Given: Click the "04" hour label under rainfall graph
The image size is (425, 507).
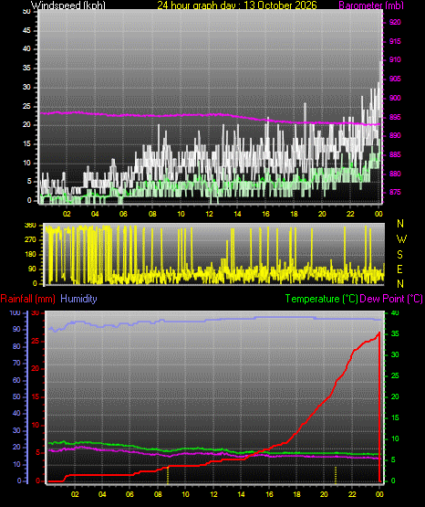Looking at the screenshot, I should pos(102,494).
